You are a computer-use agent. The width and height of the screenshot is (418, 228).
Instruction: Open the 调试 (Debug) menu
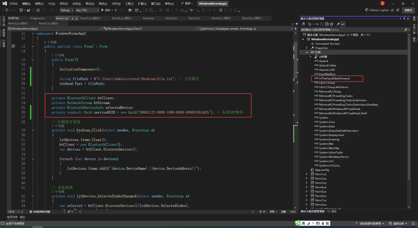click(89, 3)
